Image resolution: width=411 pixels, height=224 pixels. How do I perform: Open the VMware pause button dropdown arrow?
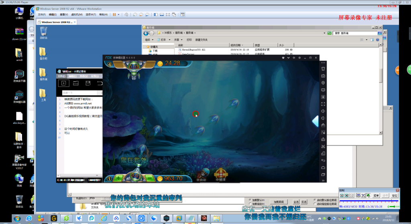coord(119,15)
